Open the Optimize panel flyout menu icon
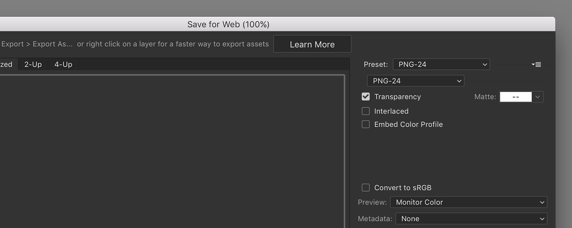572x228 pixels. 536,65
